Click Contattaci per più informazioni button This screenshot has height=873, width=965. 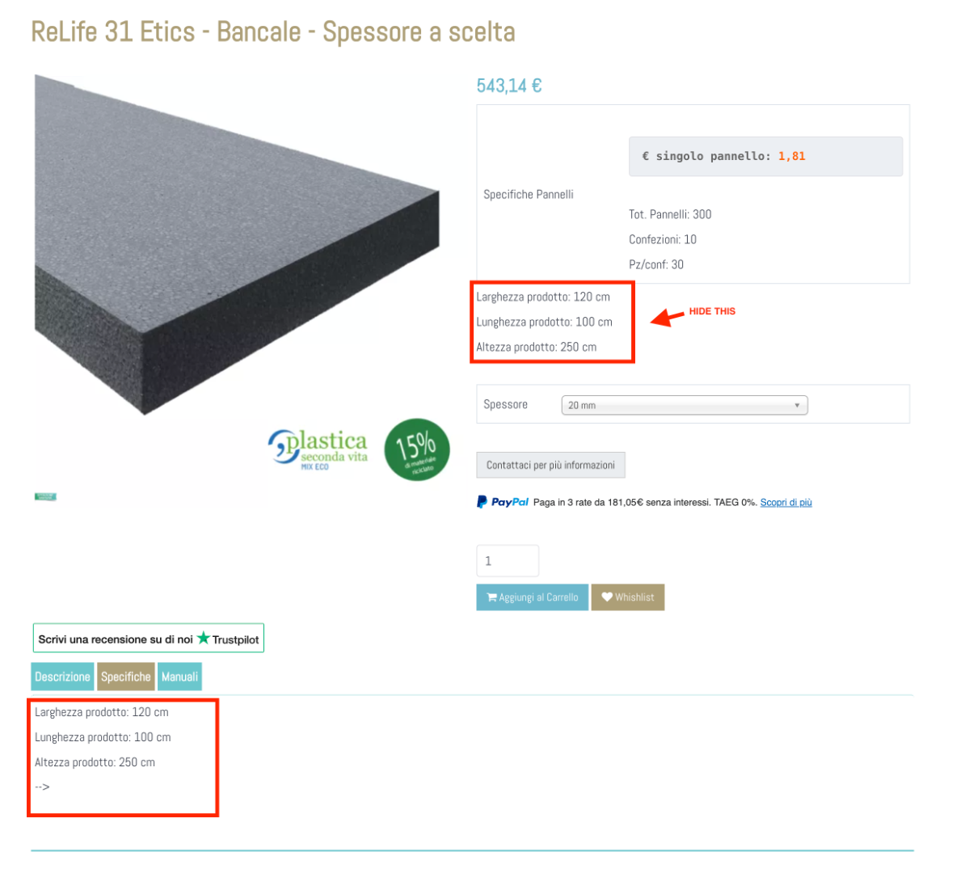[x=551, y=465]
